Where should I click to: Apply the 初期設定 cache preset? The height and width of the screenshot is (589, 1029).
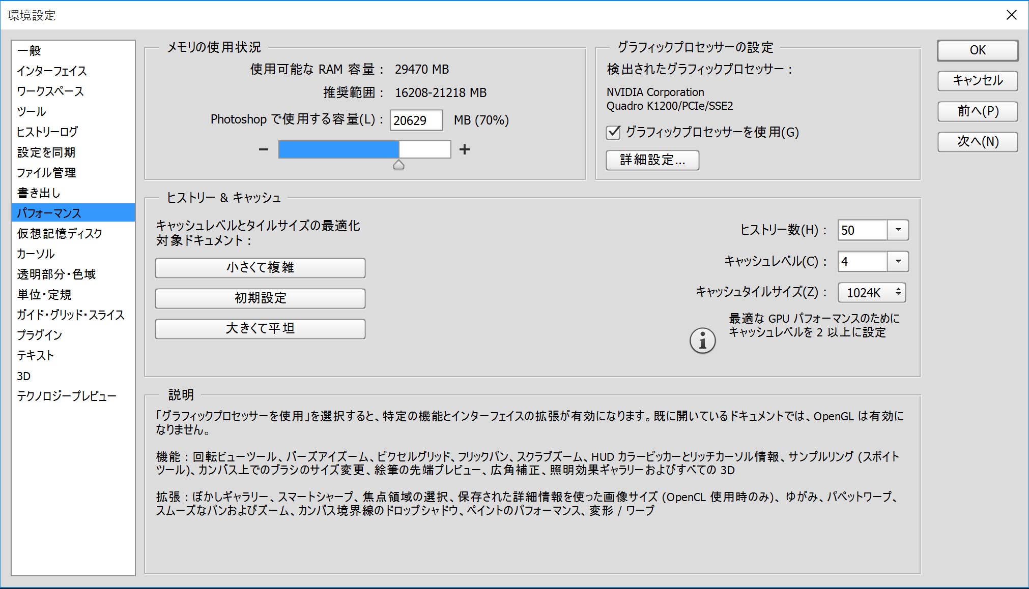260,298
